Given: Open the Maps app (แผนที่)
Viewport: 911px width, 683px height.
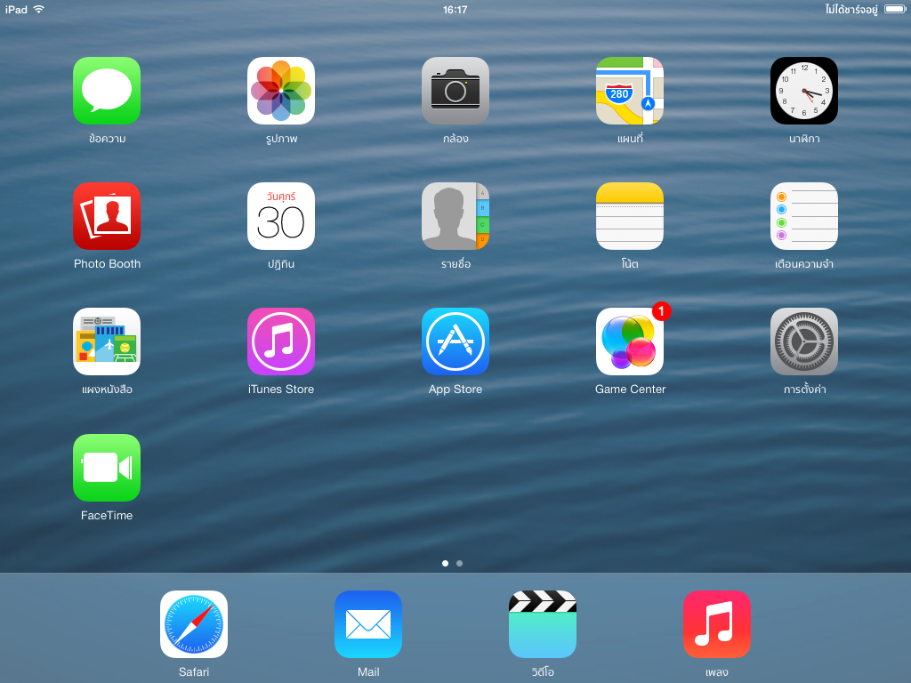Looking at the screenshot, I should (630, 91).
